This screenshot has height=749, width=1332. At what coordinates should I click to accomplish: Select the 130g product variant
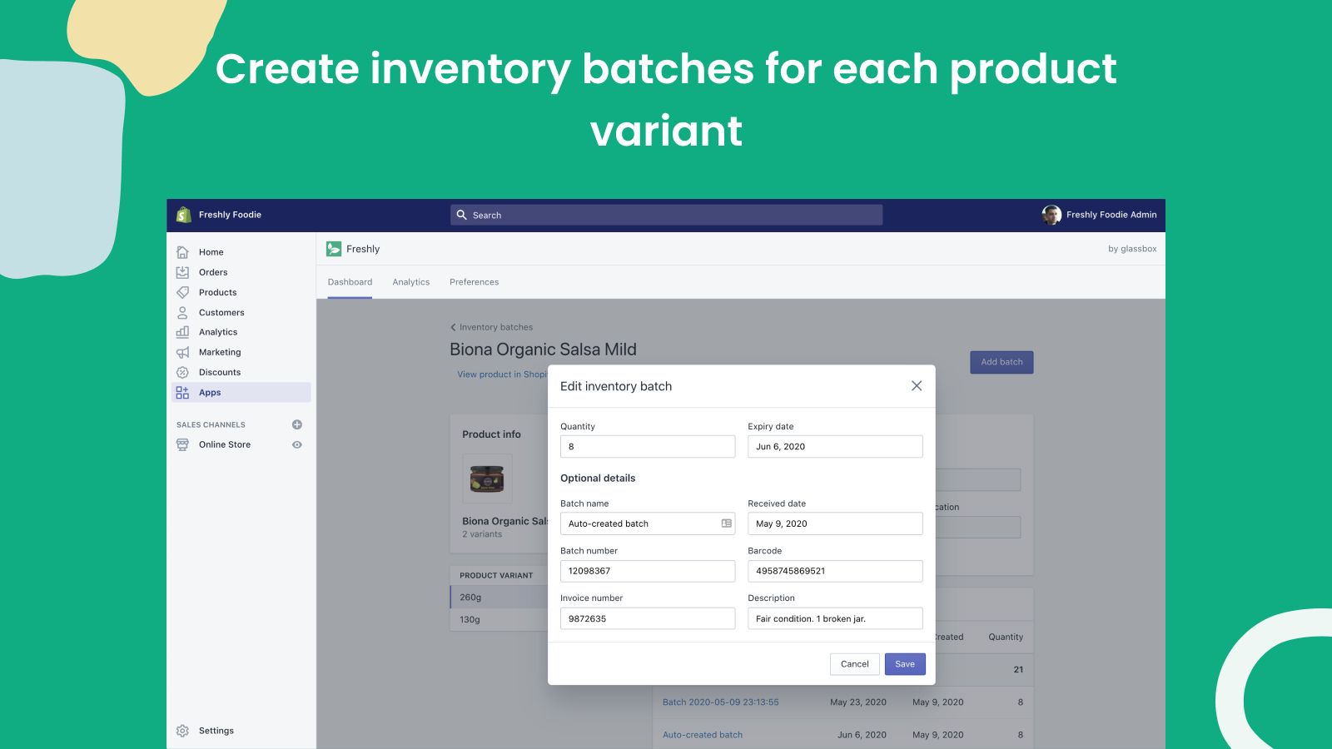point(499,620)
